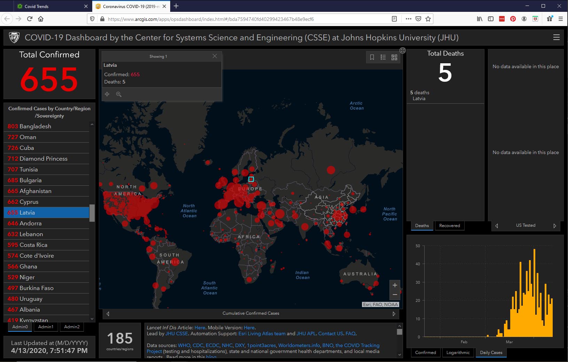Viewport: 568px width, 362px height.
Task: Show the map legend list icon
Action: [383, 57]
